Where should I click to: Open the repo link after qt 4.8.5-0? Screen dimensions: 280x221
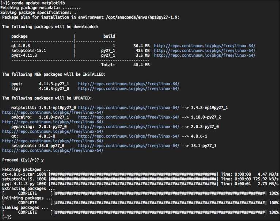point(129,136)
